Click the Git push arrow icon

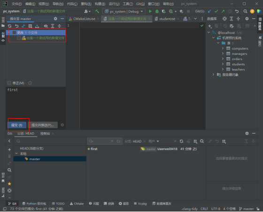[x=223, y=11]
